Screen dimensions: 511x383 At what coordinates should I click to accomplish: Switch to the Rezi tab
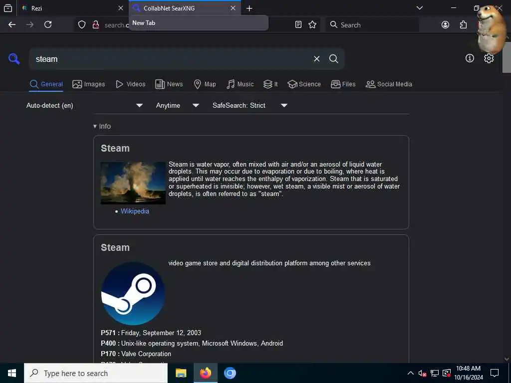[x=72, y=8]
